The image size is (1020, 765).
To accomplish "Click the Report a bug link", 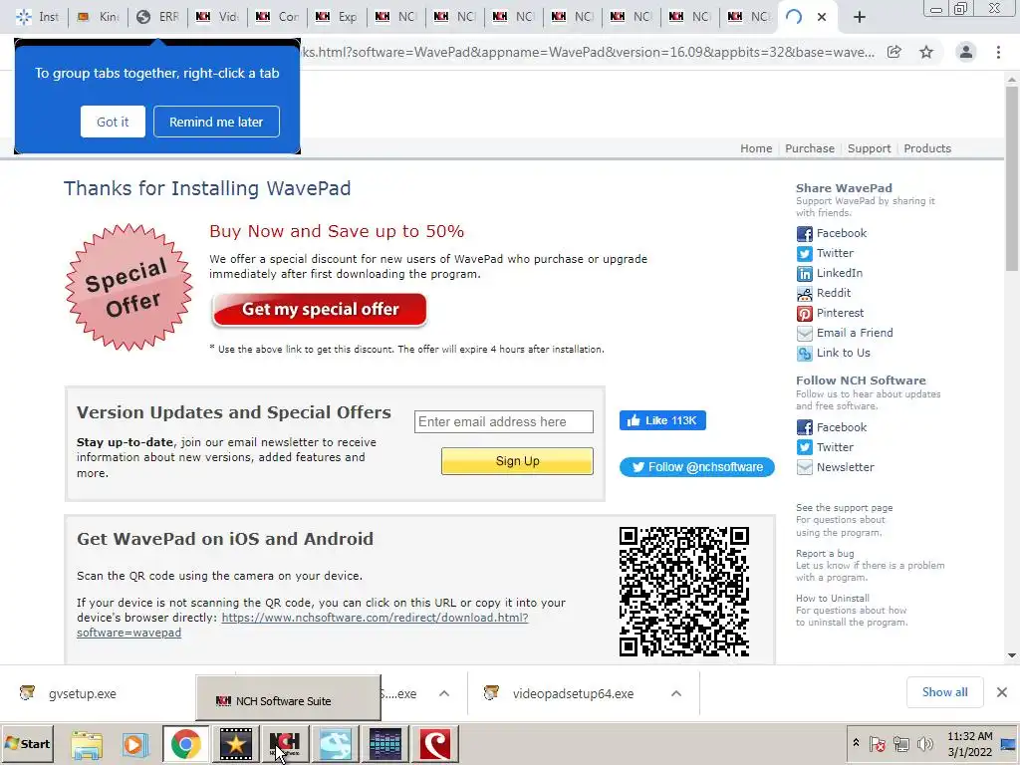I will pyautogui.click(x=825, y=554).
